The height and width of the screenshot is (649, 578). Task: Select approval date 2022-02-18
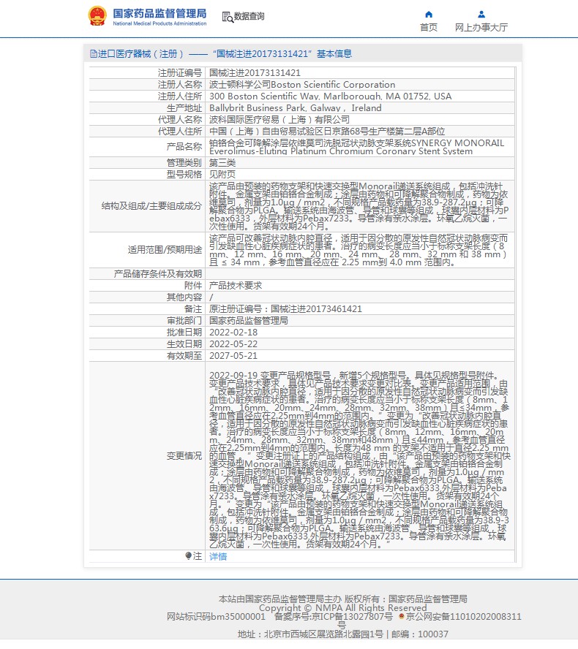click(x=233, y=332)
